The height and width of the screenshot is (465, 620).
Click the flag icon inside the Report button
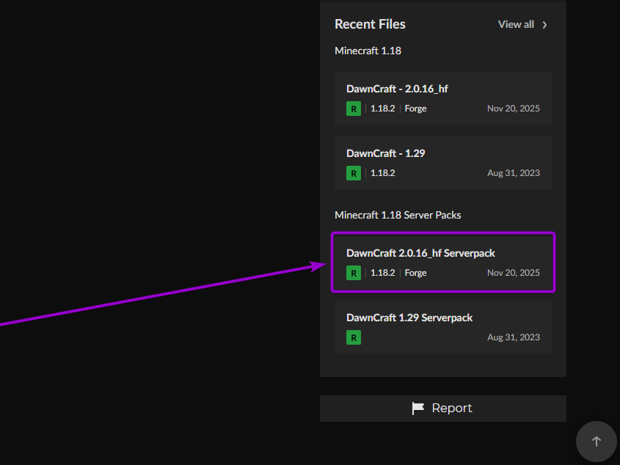click(x=417, y=408)
